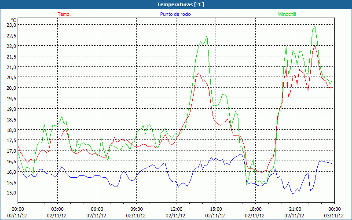Click the 03/11/12 date label

pyautogui.click(x=334, y=216)
